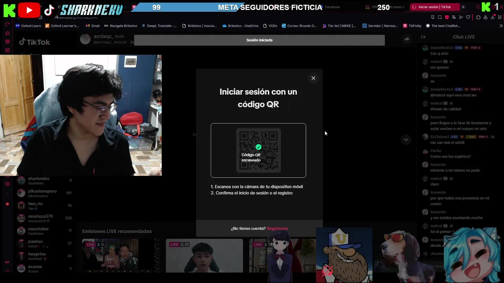Click the Chat LIVE heading

[463, 37]
